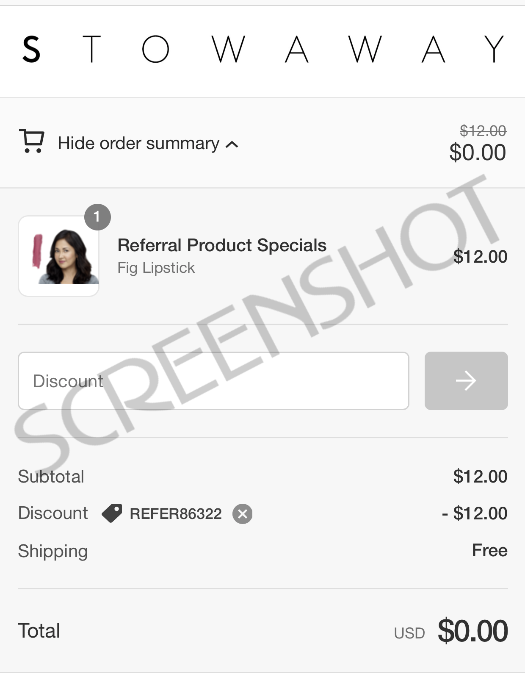Focus the Discount code input field
The width and height of the screenshot is (525, 677).
click(213, 381)
